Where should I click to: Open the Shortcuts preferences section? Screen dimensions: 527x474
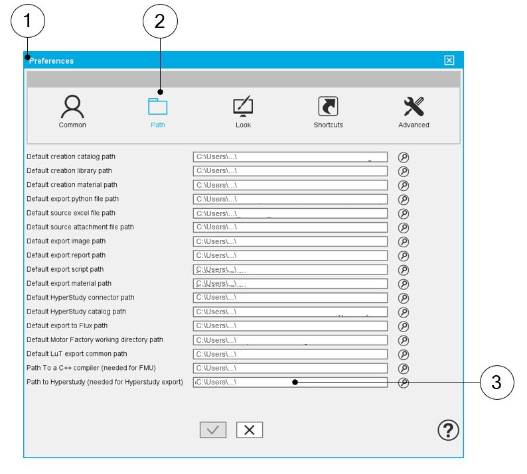pos(328,106)
